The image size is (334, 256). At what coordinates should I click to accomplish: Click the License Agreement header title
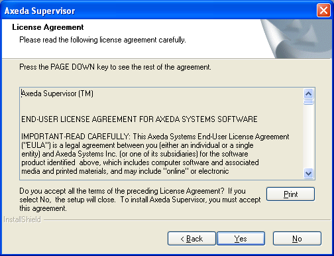coord(48,27)
